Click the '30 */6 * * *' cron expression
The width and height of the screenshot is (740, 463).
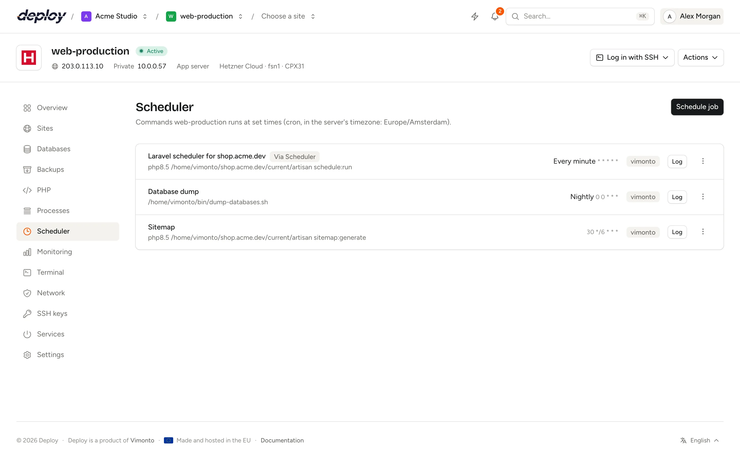602,232
